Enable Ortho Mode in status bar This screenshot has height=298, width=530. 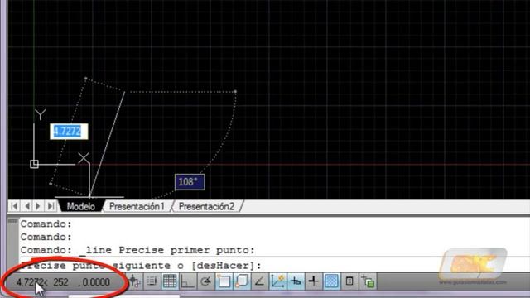point(188,281)
